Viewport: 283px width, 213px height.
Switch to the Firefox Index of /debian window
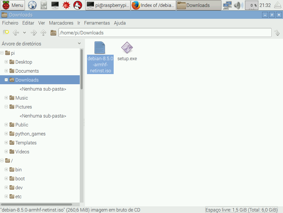(153, 5)
